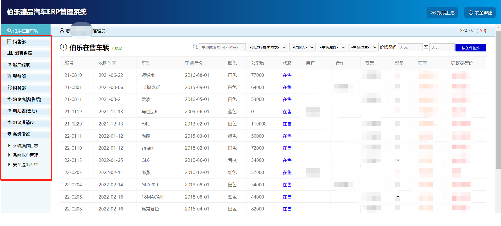
Task: Expand 系统操作日志 tree item
Action: pos(26,146)
